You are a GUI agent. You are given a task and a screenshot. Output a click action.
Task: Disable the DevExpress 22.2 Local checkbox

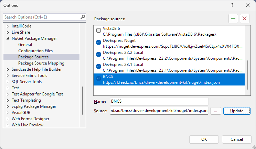(x=99, y=54)
